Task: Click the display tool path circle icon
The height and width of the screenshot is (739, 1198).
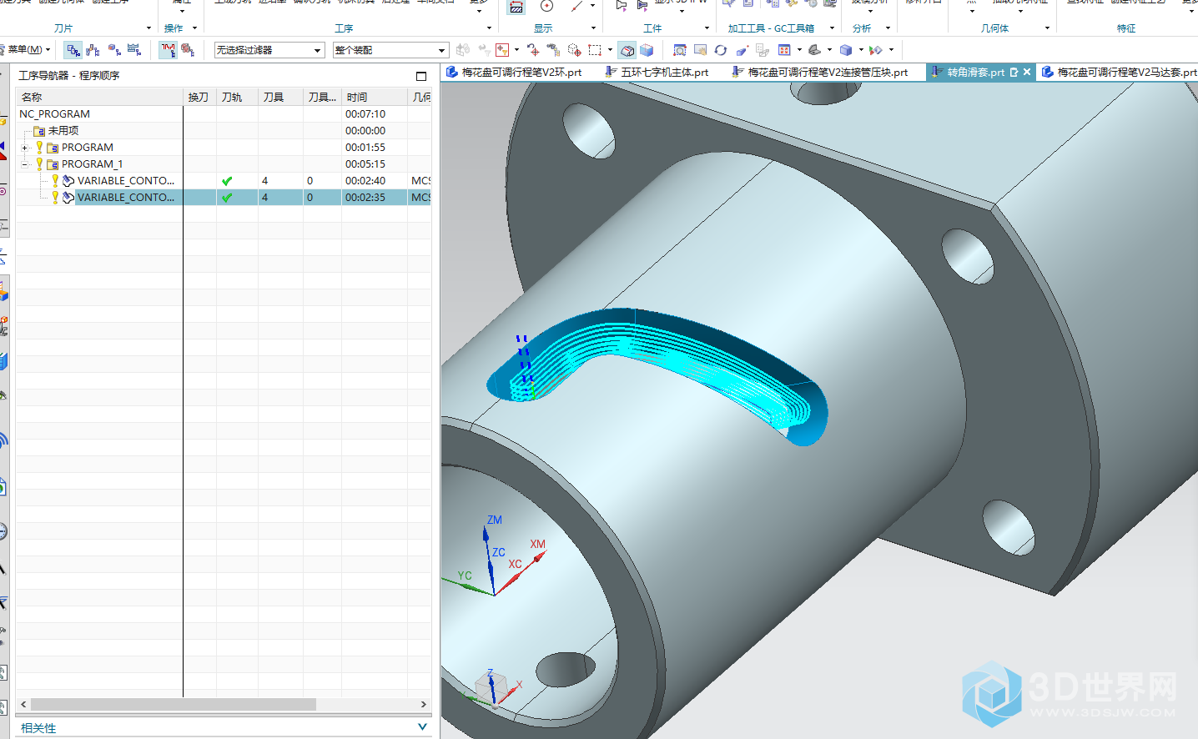Action: coord(546,7)
